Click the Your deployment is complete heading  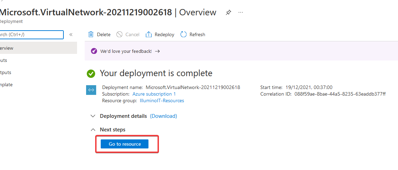click(x=156, y=73)
